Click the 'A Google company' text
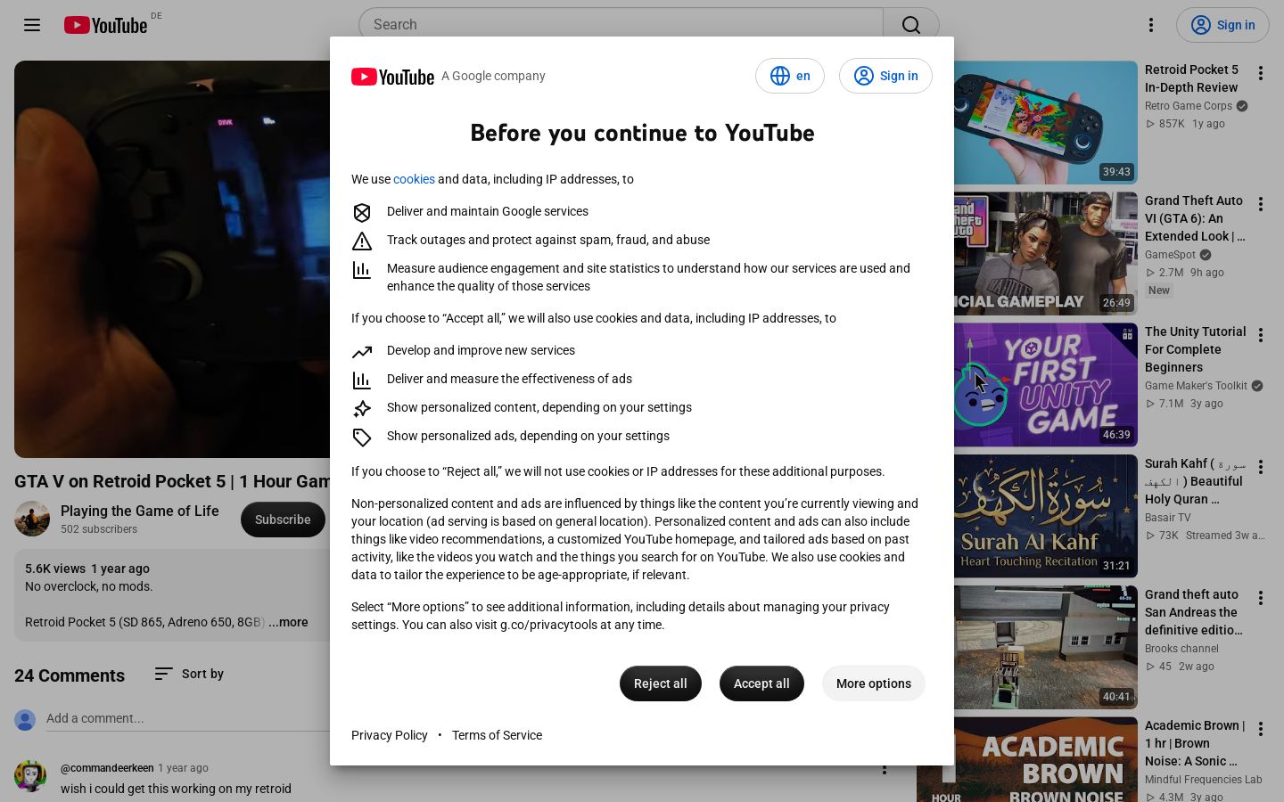The width and height of the screenshot is (1284, 802). (x=493, y=77)
